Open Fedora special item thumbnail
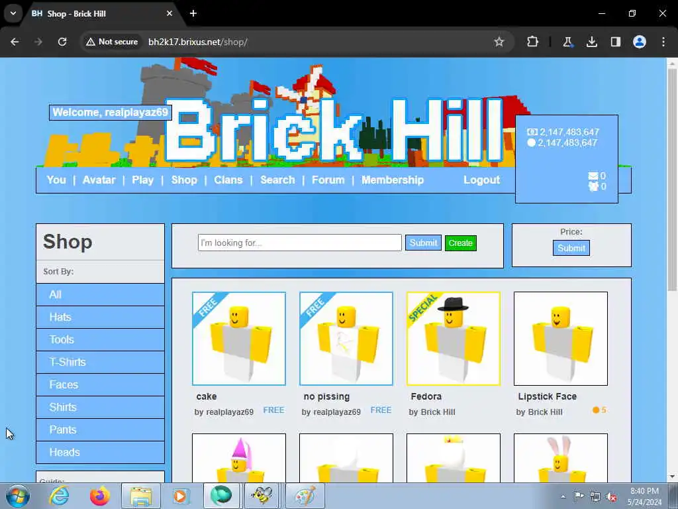 click(x=454, y=339)
